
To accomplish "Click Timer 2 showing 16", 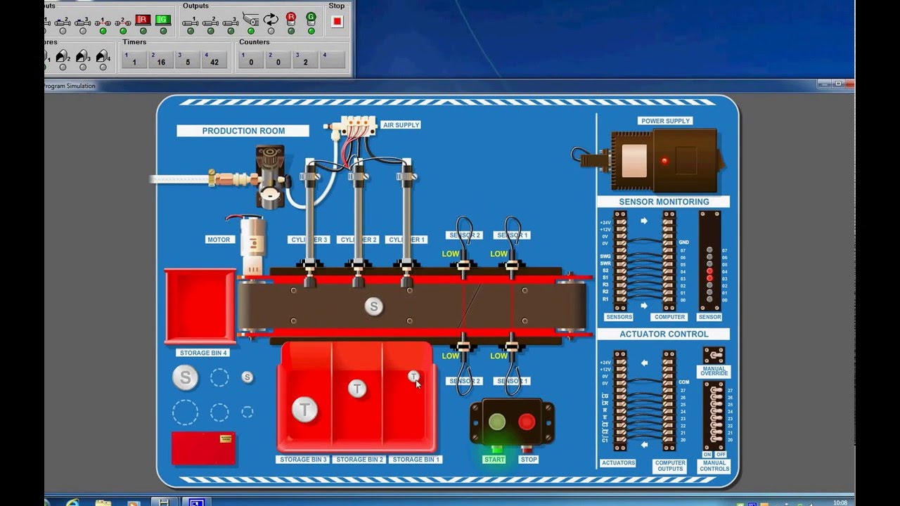I will point(161,60).
